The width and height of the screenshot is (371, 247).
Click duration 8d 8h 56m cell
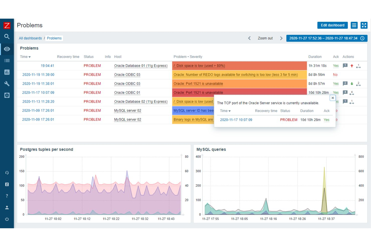(x=317, y=75)
